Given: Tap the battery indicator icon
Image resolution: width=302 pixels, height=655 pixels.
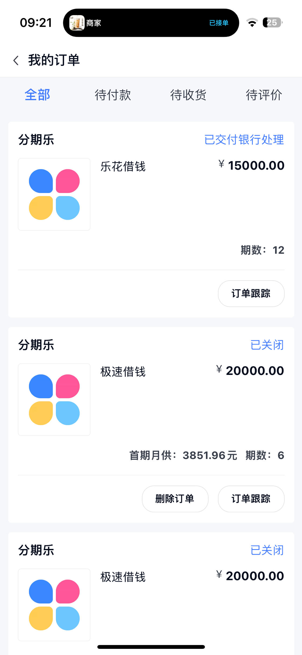Looking at the screenshot, I should pyautogui.click(x=272, y=23).
